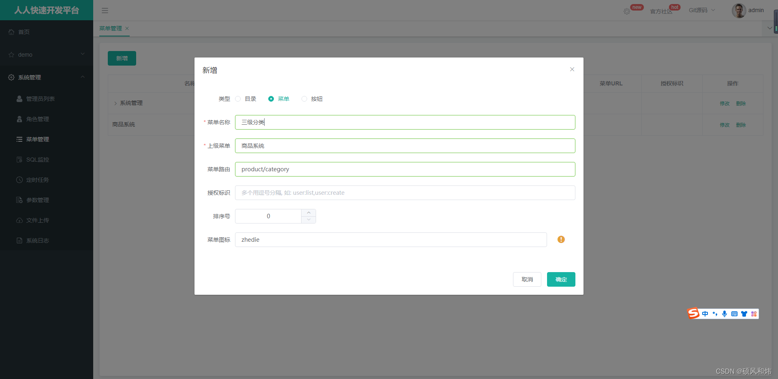Select the 目录 radio button
Image resolution: width=778 pixels, height=379 pixels.
(238, 99)
